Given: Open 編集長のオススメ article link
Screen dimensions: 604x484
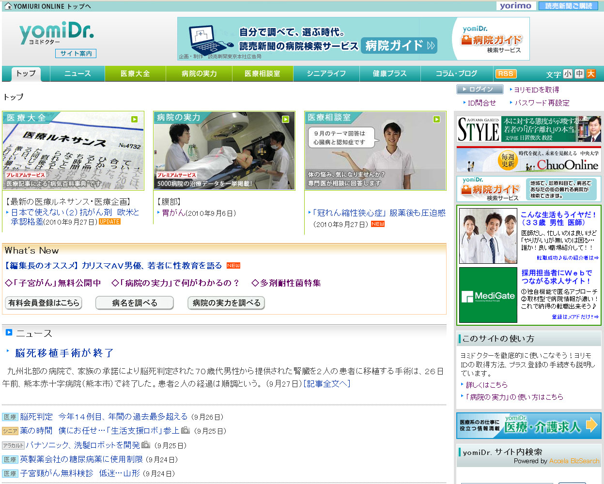Looking at the screenshot, I should [113, 266].
